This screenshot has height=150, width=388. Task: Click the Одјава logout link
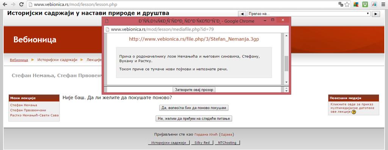coord(226,135)
